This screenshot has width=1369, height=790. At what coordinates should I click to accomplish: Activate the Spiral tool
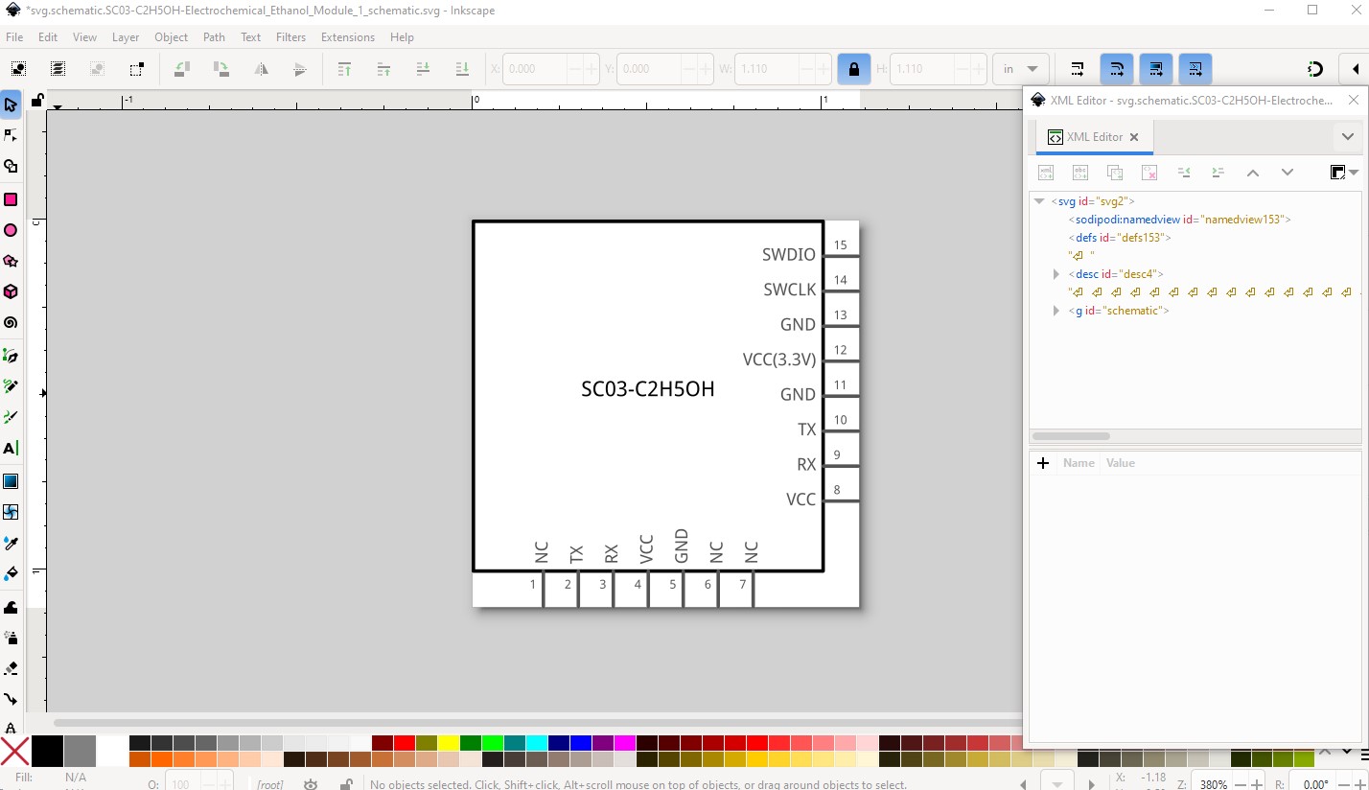click(x=11, y=323)
